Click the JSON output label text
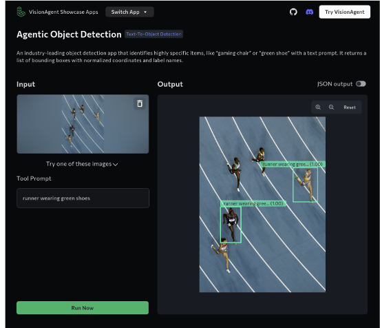This screenshot has width=380, height=328. (335, 84)
